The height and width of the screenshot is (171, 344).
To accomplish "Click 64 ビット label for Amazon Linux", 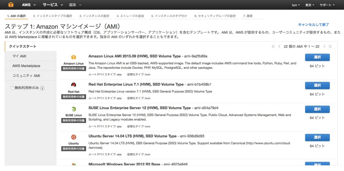I will click(x=317, y=66).
